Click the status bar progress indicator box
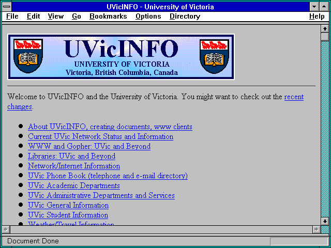This screenshot has height=248, width=331. click(x=299, y=241)
